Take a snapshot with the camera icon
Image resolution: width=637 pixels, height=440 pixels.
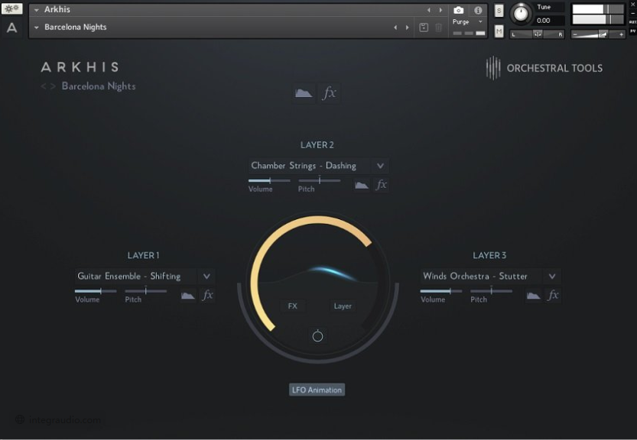[x=458, y=10]
